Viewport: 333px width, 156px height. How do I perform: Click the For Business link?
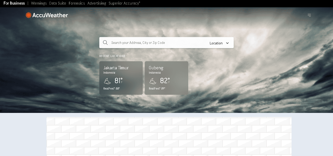(x=14, y=3)
